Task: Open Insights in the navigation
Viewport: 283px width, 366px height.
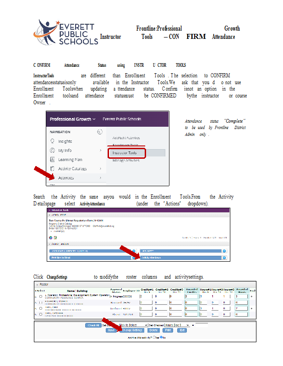Action: click(65, 141)
